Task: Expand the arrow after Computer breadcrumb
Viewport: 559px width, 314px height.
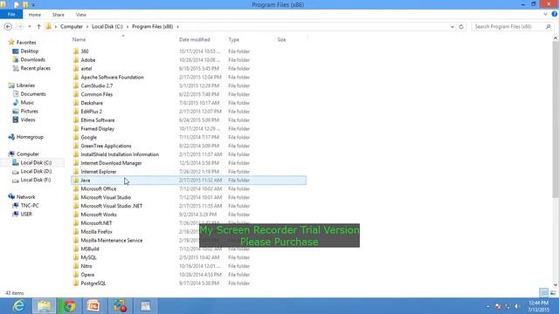Action: (x=87, y=27)
